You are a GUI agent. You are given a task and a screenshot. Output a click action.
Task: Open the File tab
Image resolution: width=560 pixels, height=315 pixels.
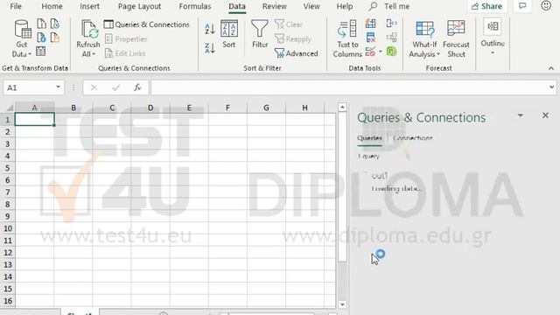16,6
